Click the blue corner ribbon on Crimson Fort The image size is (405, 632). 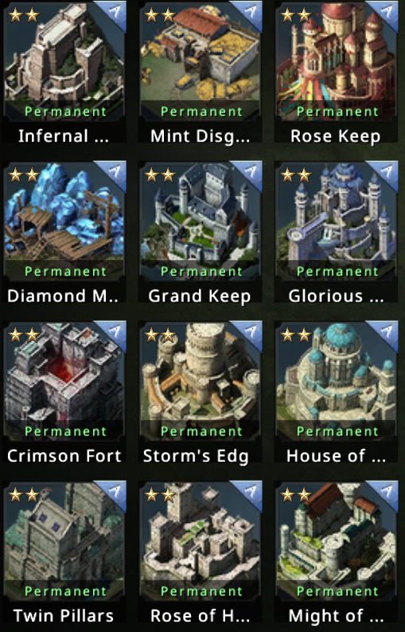click(x=113, y=333)
